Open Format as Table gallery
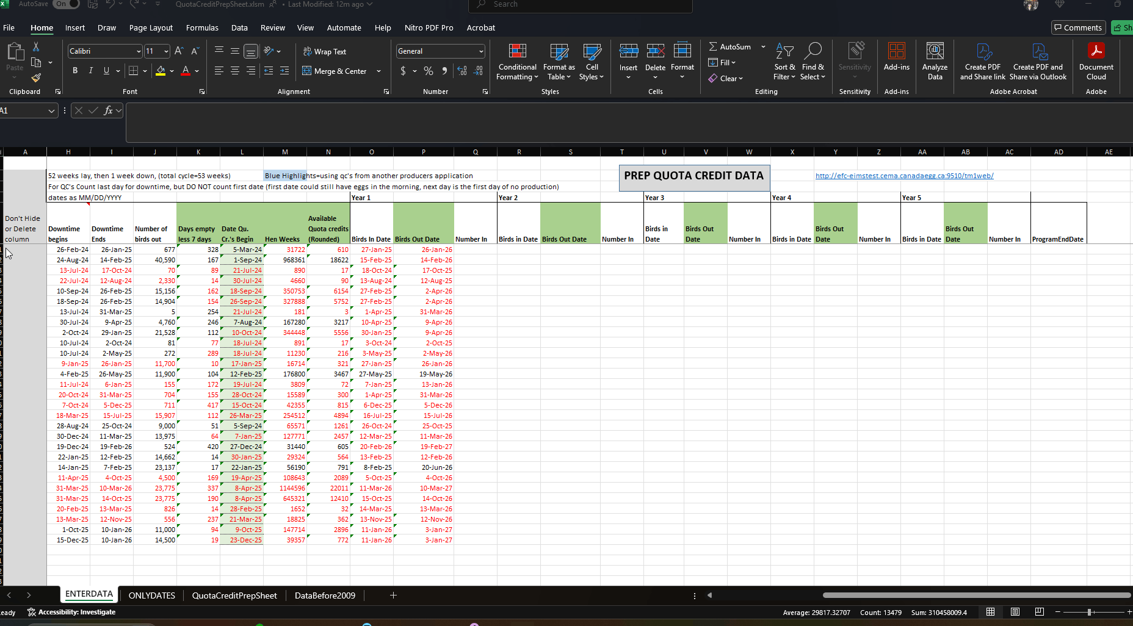The height and width of the screenshot is (626, 1133). [x=559, y=62]
